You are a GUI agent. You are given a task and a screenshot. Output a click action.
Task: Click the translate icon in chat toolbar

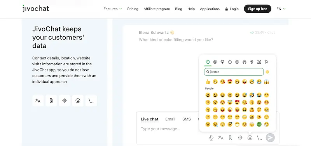pos(221,138)
